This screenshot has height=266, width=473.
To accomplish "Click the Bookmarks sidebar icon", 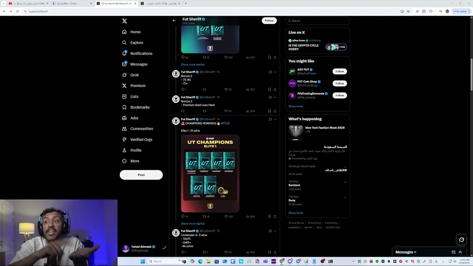I will (x=125, y=107).
